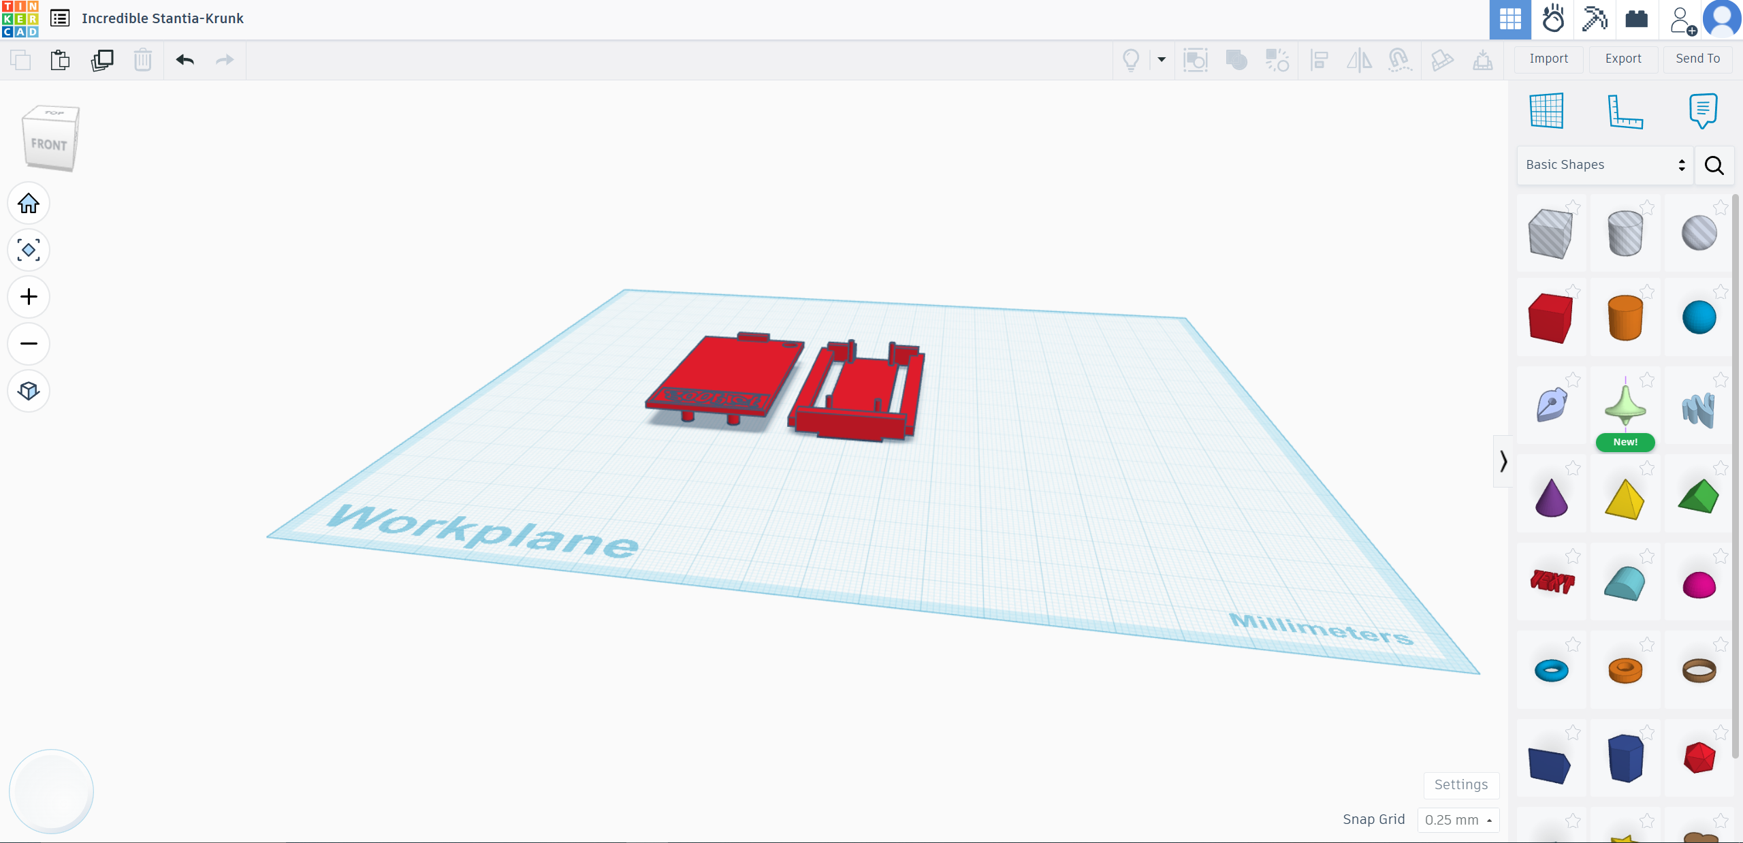Screen dimensions: 1743x843
Task: Open the Blocks pickaxe mode
Action: click(x=1595, y=19)
